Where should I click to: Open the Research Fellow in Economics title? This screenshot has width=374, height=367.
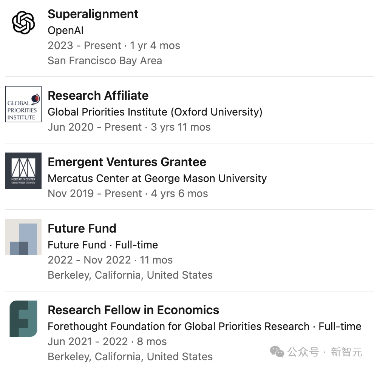(x=133, y=310)
